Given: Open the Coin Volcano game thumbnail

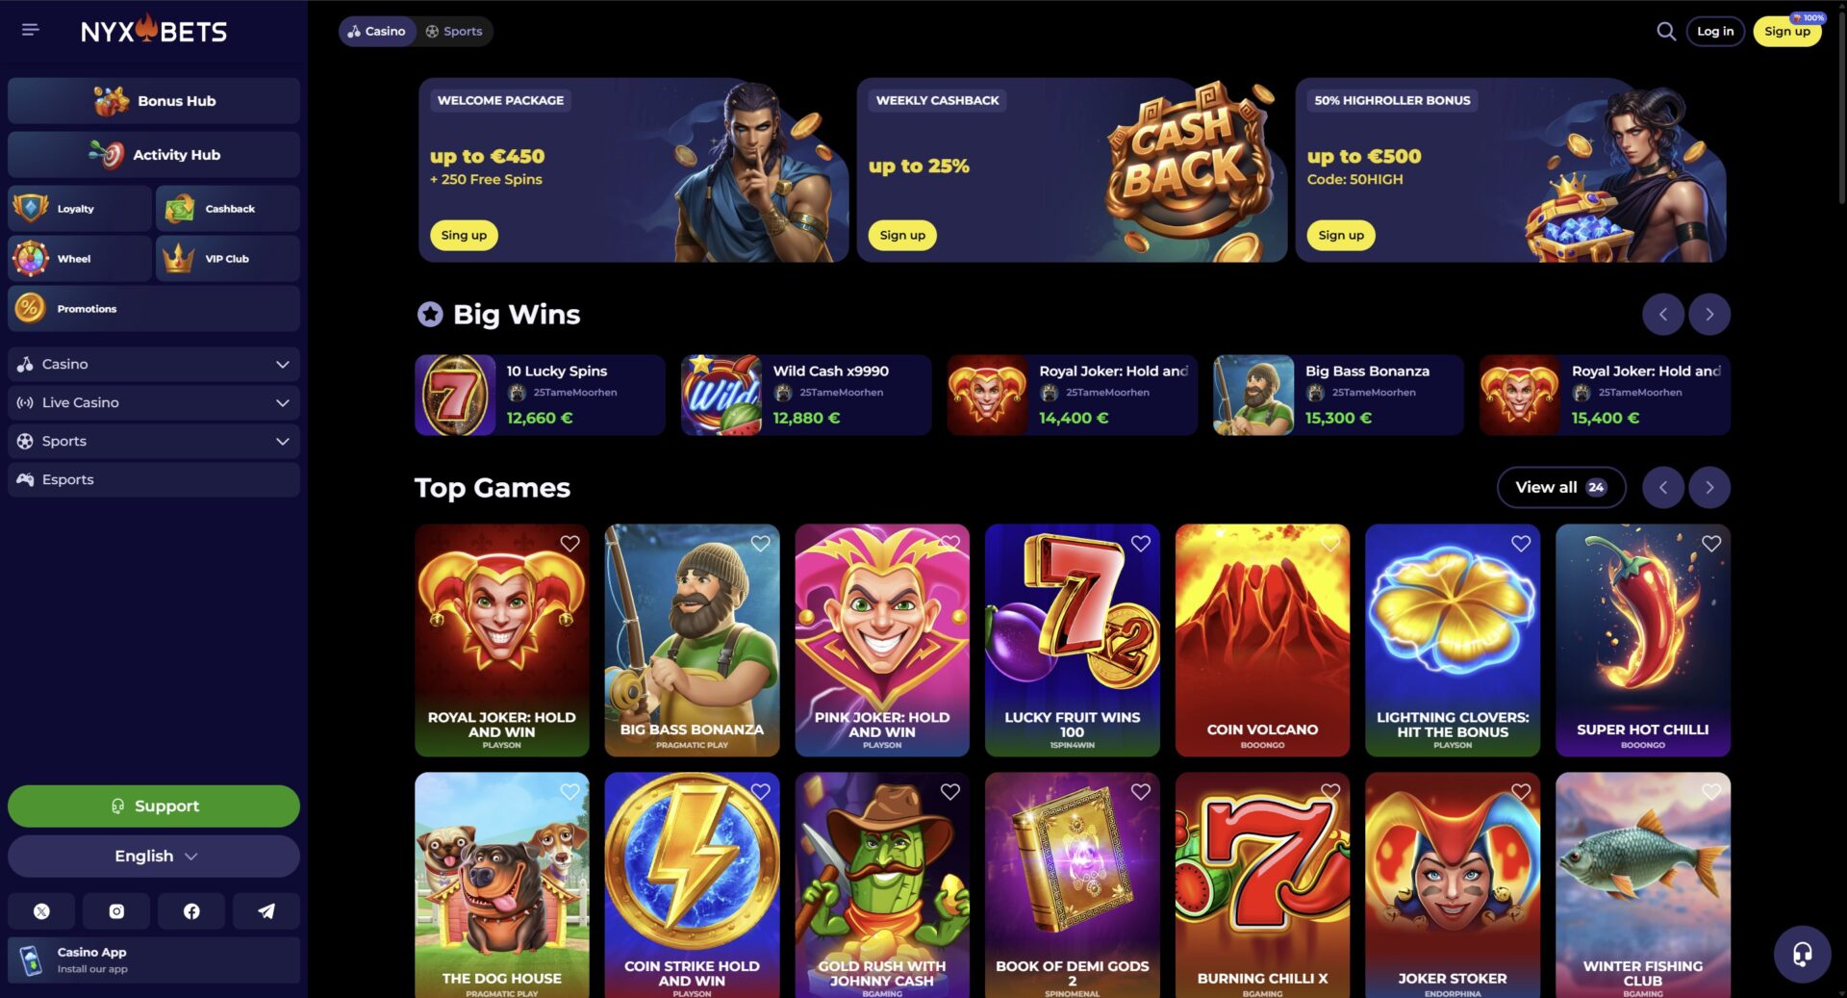Looking at the screenshot, I should coord(1261,640).
